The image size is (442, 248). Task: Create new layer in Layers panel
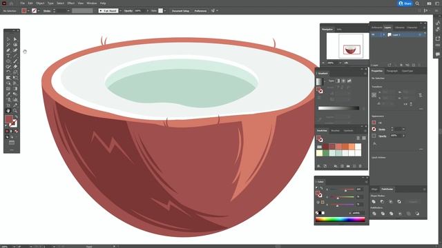click(414, 65)
